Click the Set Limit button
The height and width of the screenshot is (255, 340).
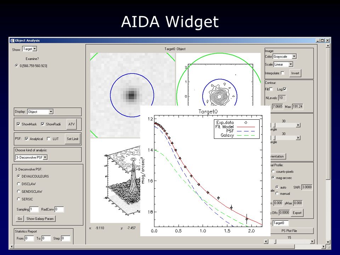72,139
